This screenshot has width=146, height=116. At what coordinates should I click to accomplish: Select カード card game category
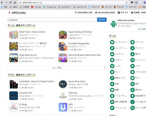pos(115,72)
